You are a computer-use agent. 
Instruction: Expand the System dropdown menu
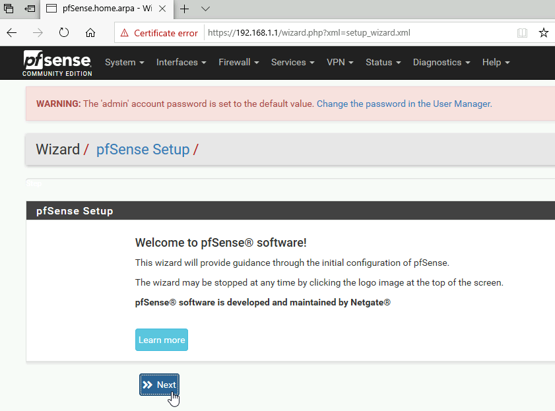pos(124,62)
